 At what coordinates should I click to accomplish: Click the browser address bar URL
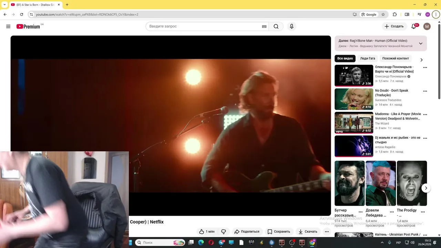click(87, 14)
